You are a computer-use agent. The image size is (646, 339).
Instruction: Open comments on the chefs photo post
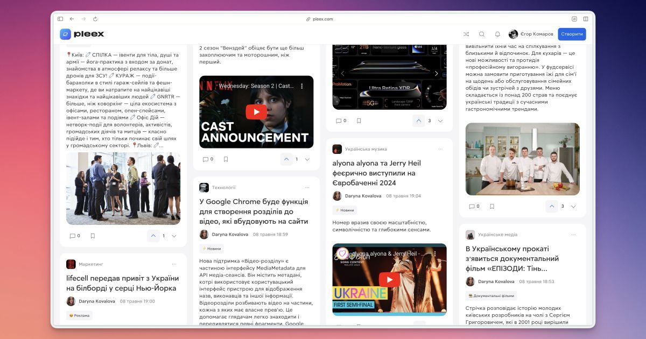(474, 206)
